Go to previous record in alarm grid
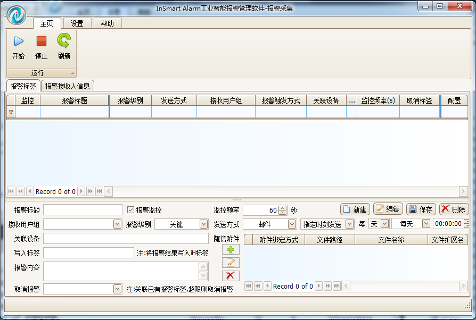Image resolution: width=476 pixels, height=320 pixels. pyautogui.click(x=30, y=191)
